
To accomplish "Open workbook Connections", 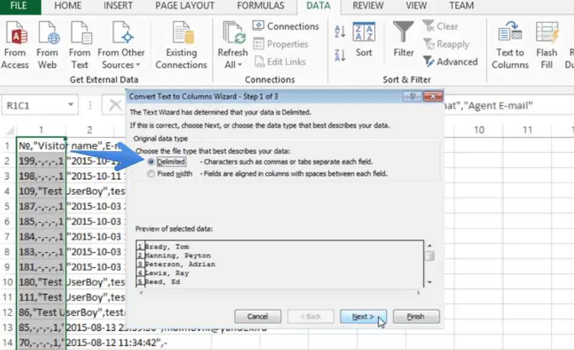I will [286, 26].
